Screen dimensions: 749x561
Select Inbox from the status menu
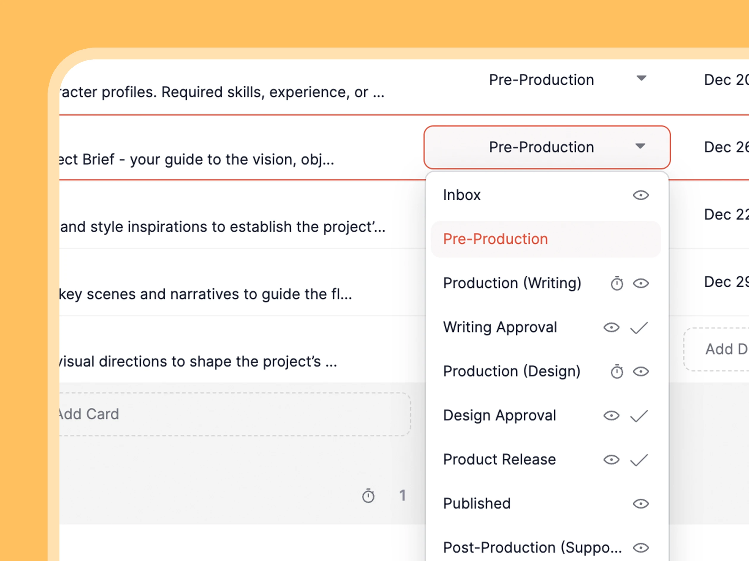pos(462,195)
